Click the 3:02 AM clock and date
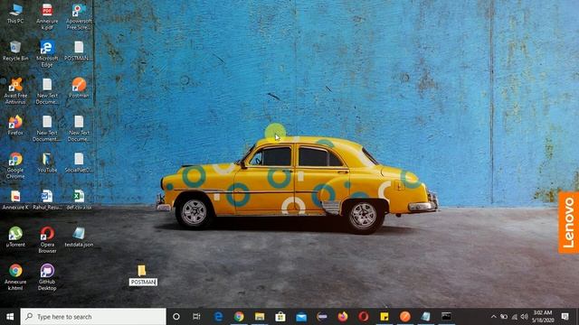Viewport: 579px width, 325px height. coord(543,317)
